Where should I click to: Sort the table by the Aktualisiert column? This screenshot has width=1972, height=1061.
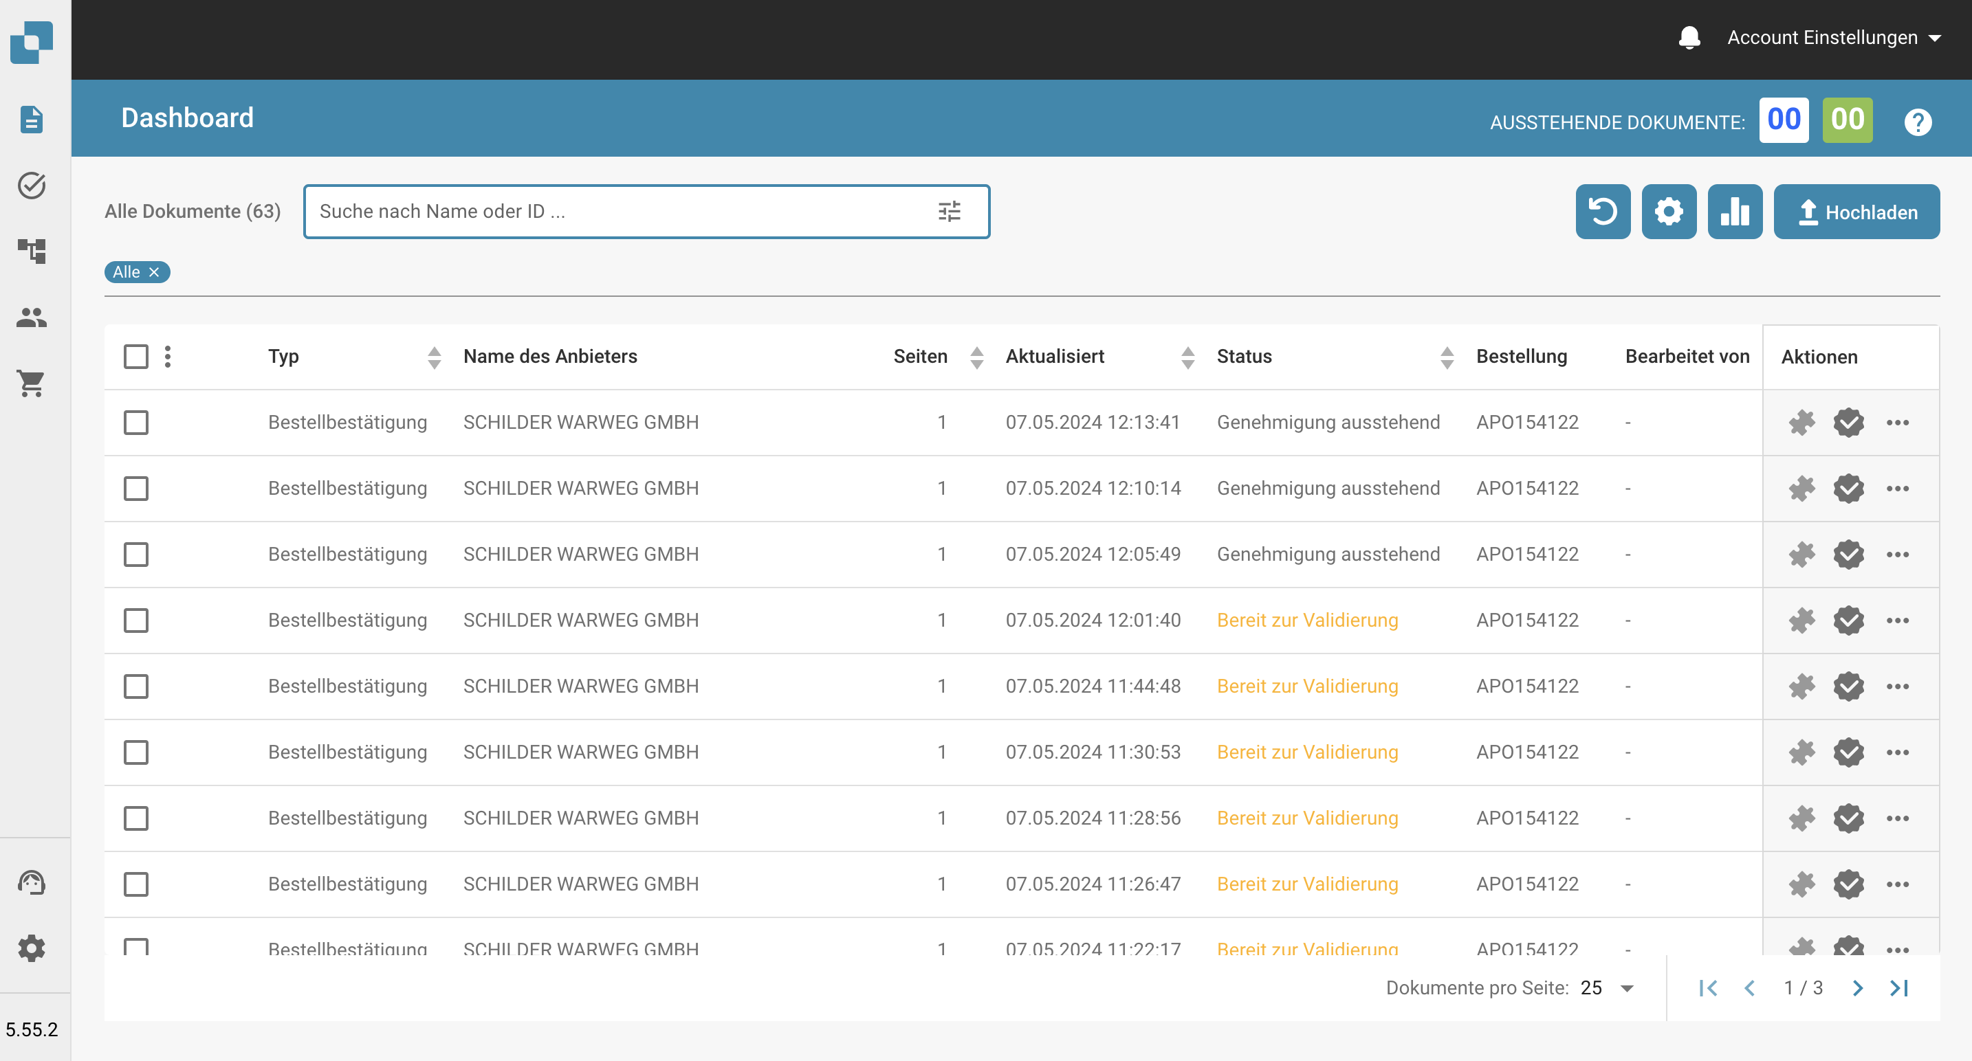point(1187,357)
